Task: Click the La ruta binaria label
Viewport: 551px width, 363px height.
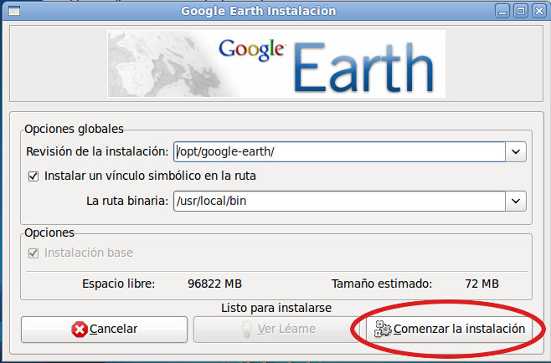Action: [x=126, y=201]
